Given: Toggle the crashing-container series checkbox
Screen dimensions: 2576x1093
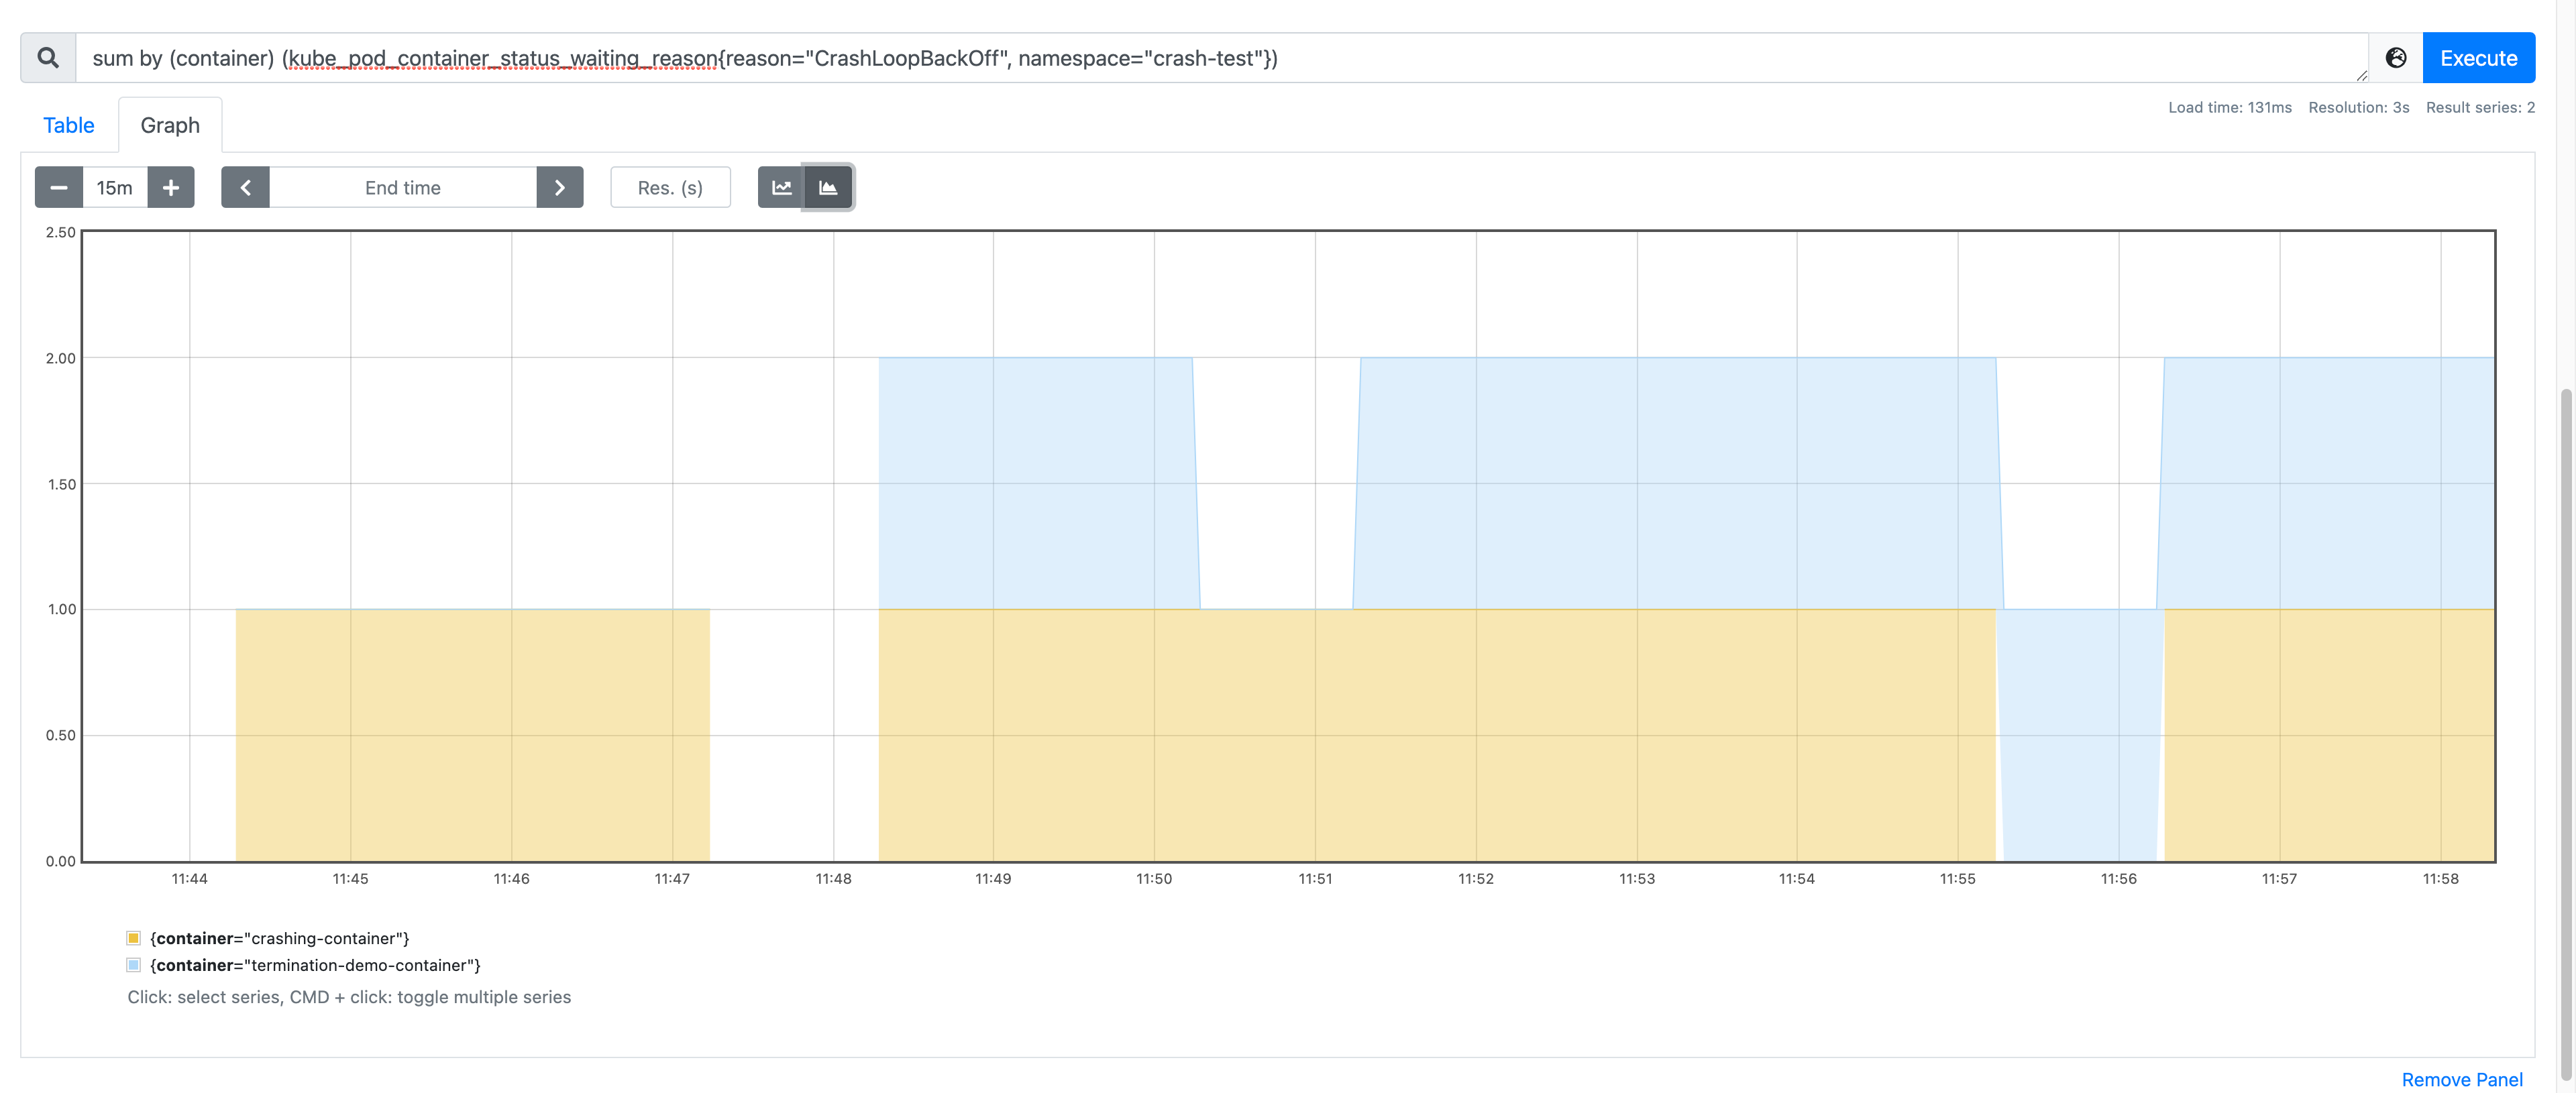Looking at the screenshot, I should [133, 937].
